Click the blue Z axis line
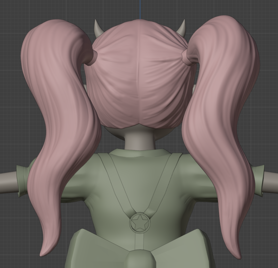The width and height of the screenshot is (278, 268). [x=140, y=9]
